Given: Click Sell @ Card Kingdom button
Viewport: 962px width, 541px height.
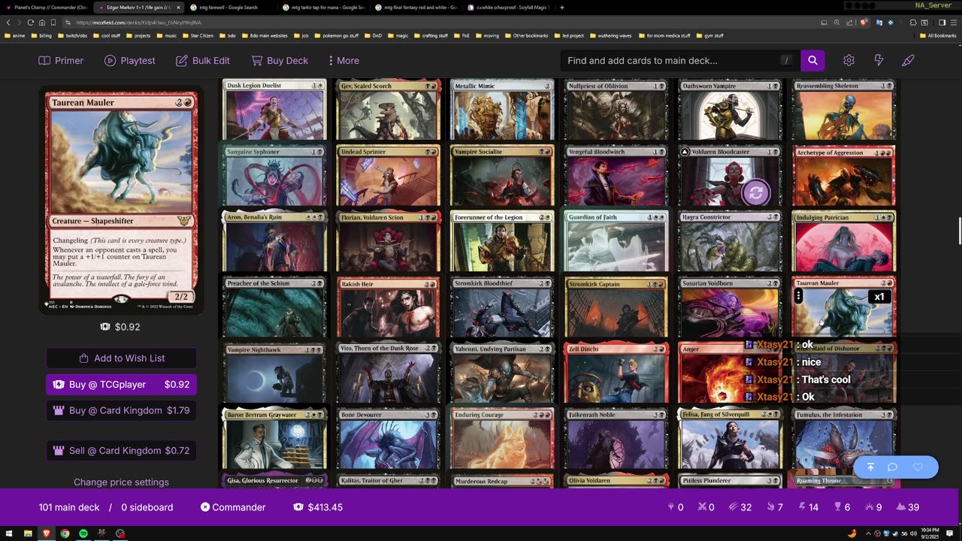Looking at the screenshot, I should 121,451.
